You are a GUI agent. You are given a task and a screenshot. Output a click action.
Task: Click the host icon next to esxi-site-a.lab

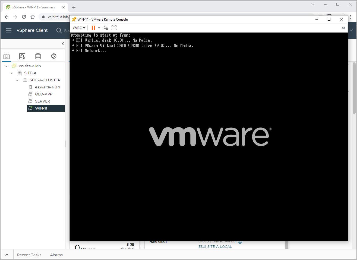pyautogui.click(x=30, y=87)
